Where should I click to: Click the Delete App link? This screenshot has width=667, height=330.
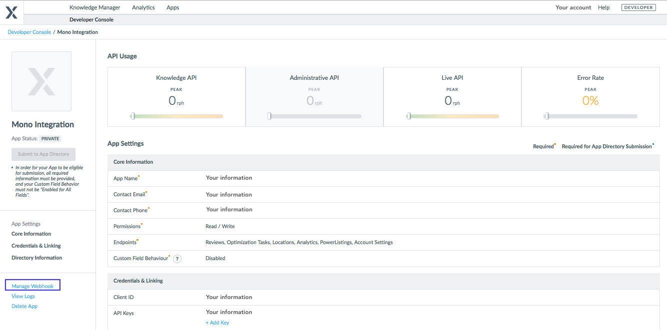click(24, 306)
